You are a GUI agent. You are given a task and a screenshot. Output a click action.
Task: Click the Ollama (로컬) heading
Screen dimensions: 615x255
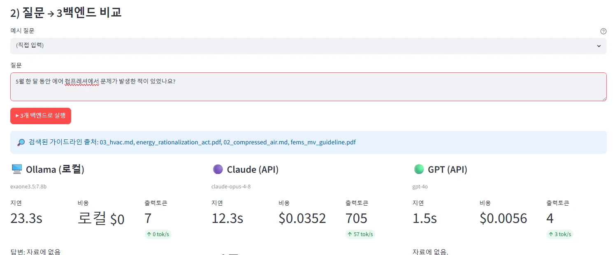pyautogui.click(x=55, y=169)
